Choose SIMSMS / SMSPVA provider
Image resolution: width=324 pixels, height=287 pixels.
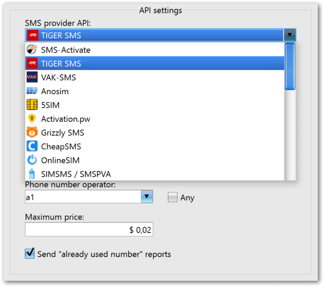point(154,174)
